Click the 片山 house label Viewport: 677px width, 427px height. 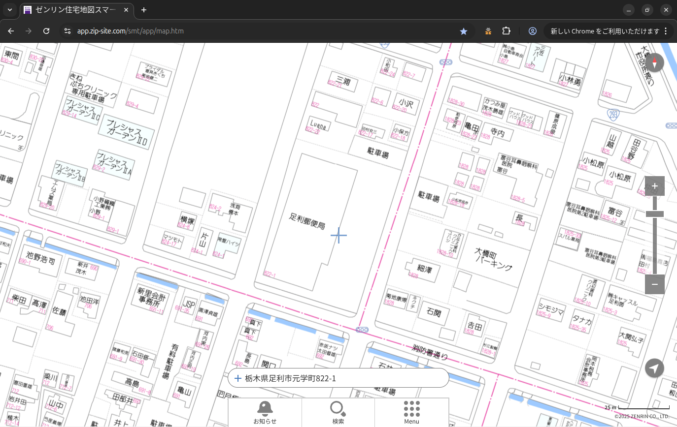(x=203, y=241)
